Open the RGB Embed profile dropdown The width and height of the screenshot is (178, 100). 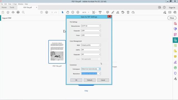click(91, 45)
